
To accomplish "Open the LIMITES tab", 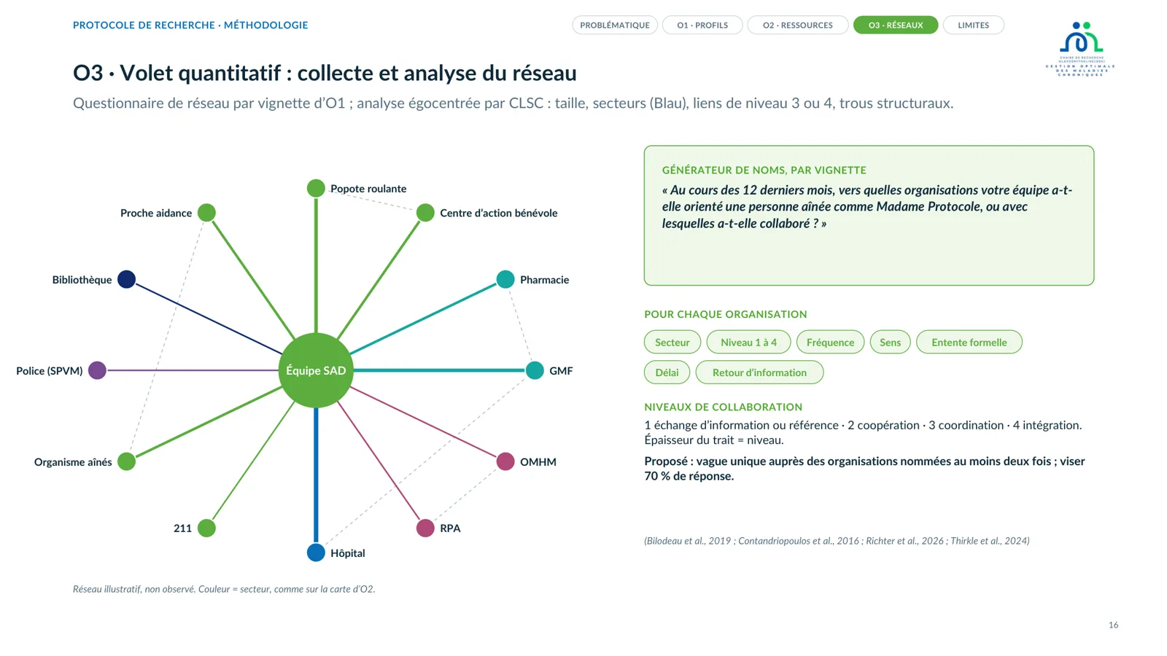I will (x=974, y=25).
